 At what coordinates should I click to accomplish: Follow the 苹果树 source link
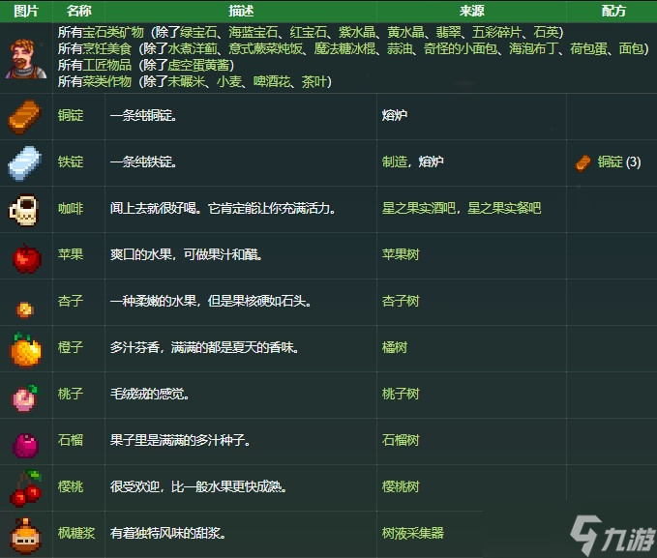pos(401,254)
